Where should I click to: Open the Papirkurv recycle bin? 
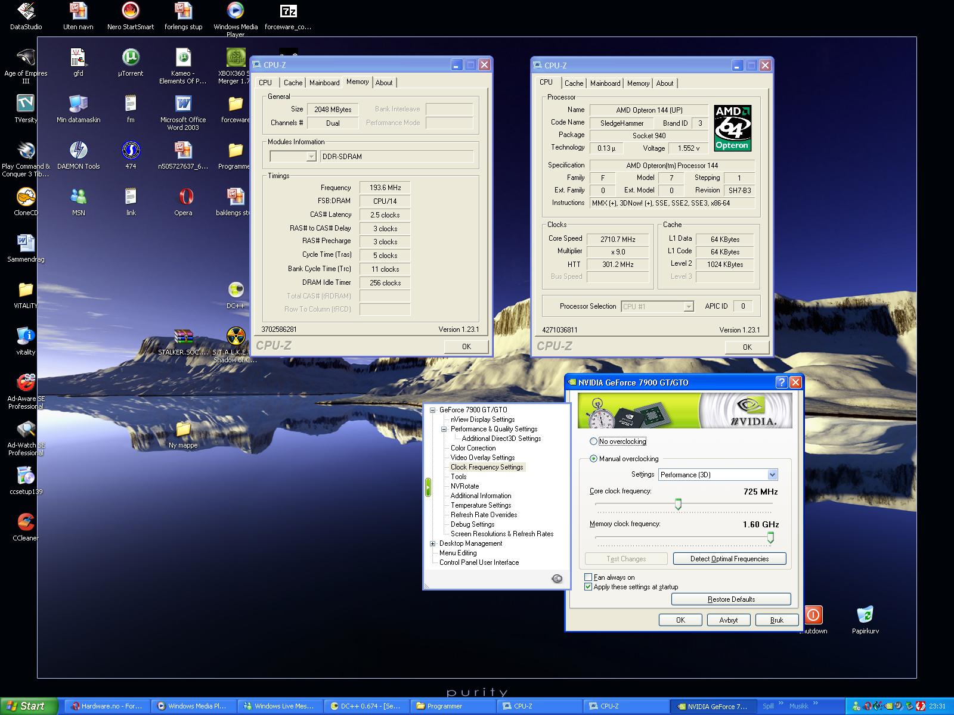[x=865, y=620]
